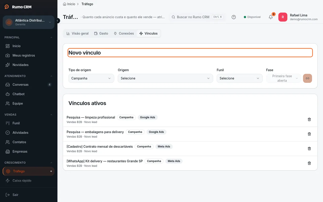Switch to the Conexões tab

tap(124, 33)
